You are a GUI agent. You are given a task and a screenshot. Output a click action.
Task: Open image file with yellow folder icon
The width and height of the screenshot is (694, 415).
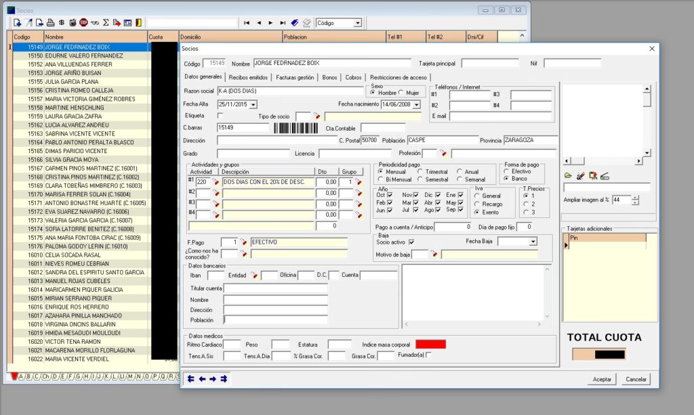click(x=568, y=176)
